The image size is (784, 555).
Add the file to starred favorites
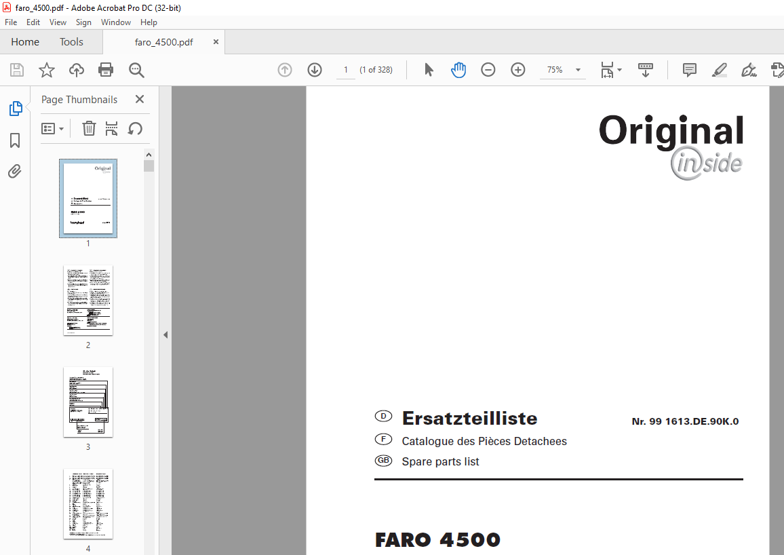pyautogui.click(x=47, y=70)
